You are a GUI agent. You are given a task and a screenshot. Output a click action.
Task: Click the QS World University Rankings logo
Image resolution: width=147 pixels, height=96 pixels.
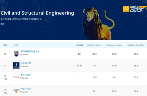[x=135, y=9]
